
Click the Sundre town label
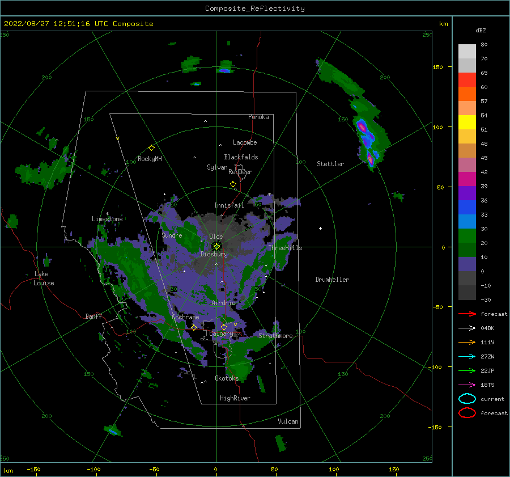pos(172,235)
